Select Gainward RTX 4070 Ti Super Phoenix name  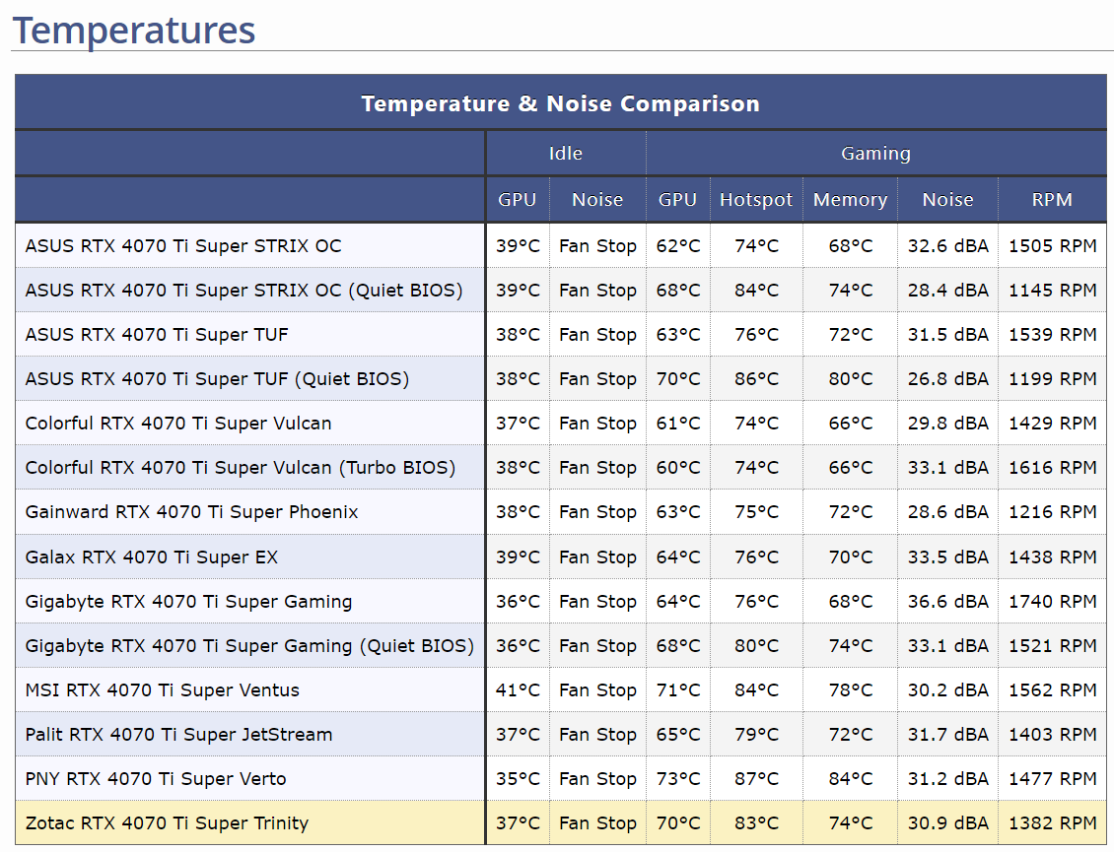(x=192, y=512)
